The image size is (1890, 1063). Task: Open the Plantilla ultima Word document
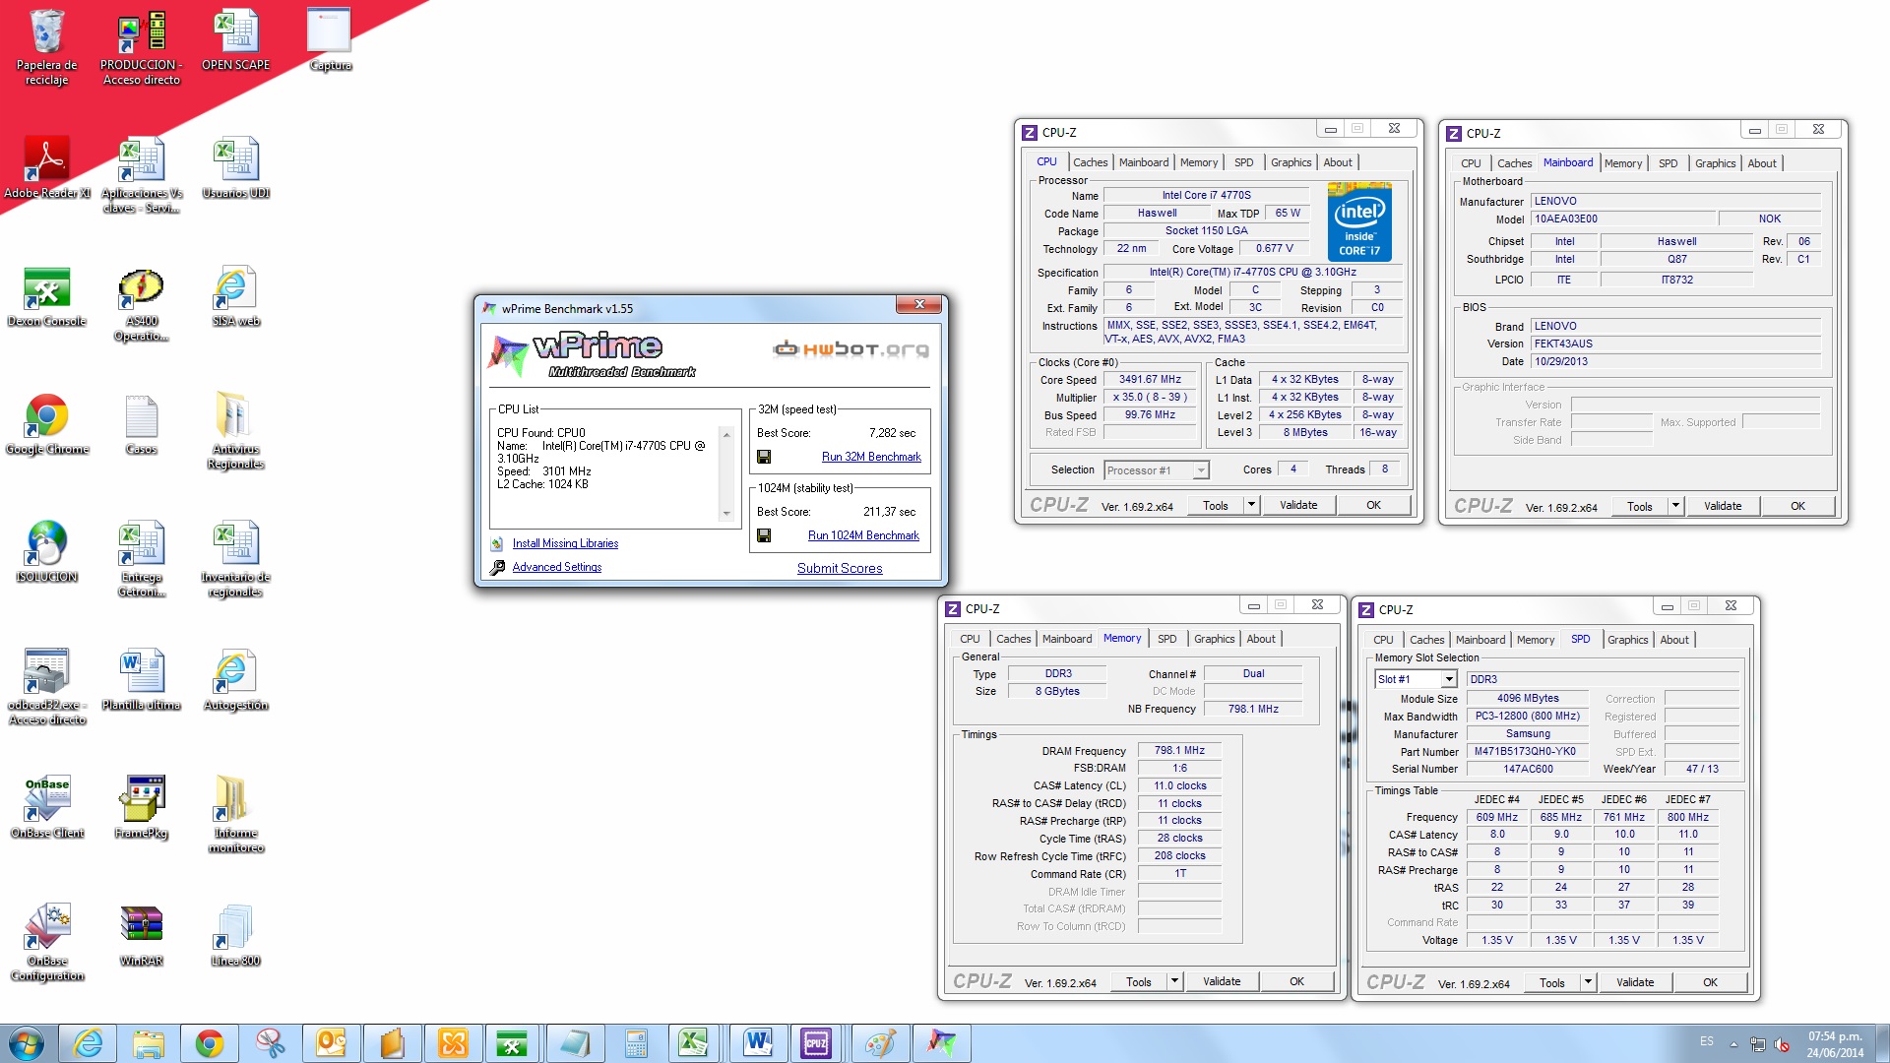click(x=142, y=680)
